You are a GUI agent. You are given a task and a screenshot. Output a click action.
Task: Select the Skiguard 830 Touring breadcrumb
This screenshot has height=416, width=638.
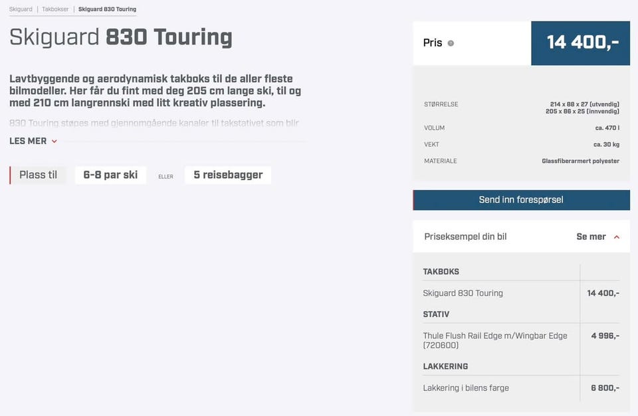[x=107, y=9]
